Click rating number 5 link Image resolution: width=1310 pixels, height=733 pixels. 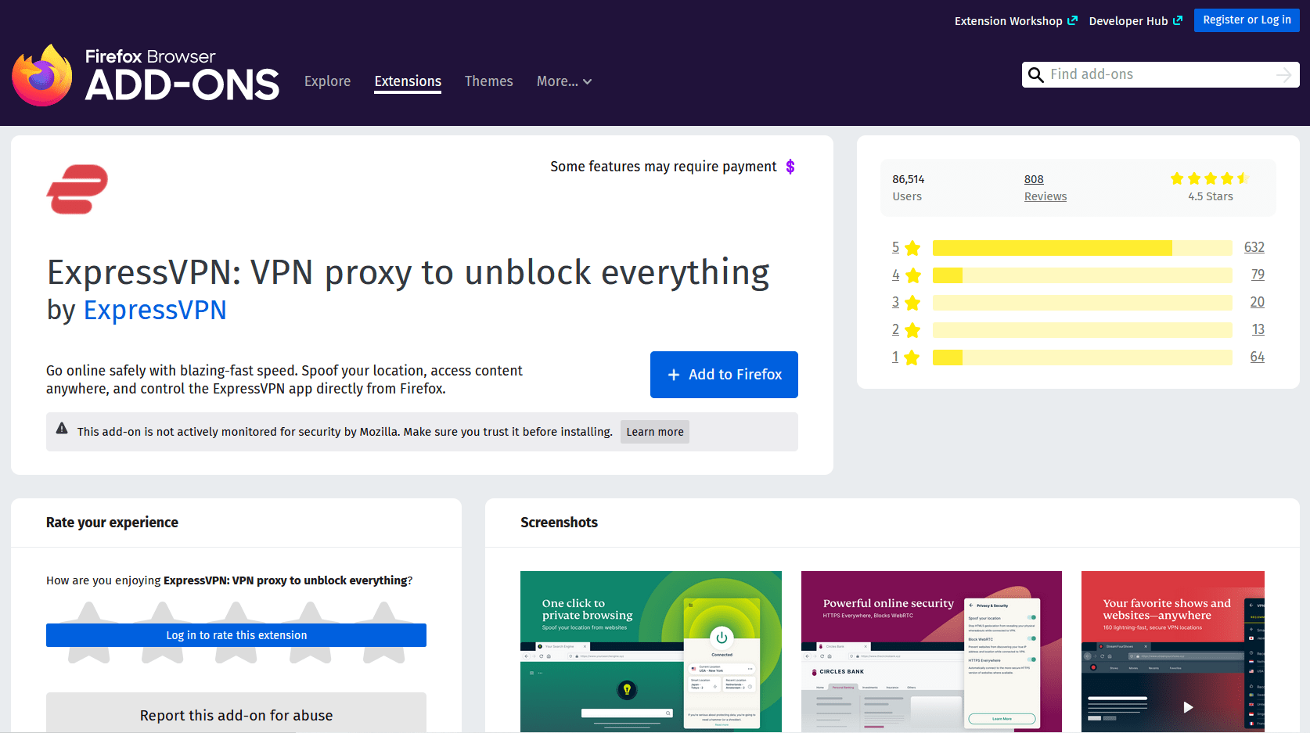point(895,247)
